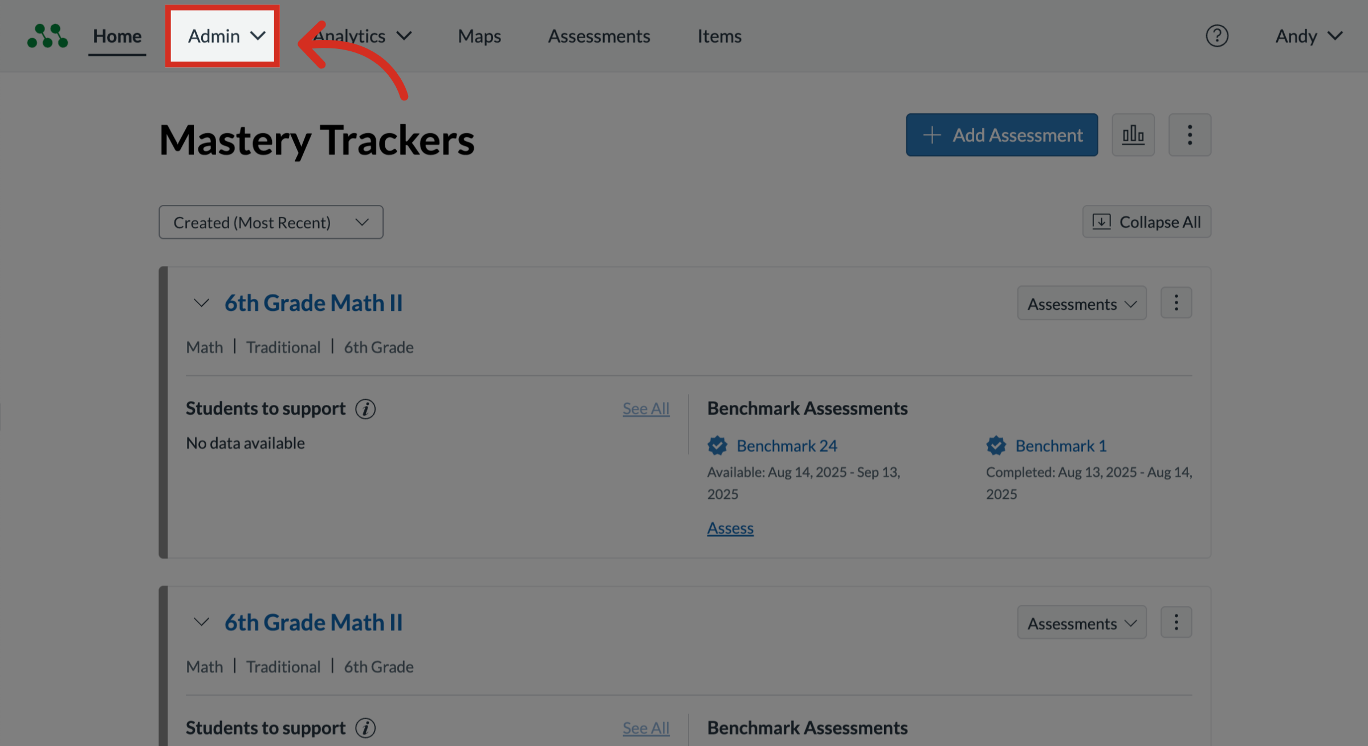Expand the Analytics navigation dropdown
This screenshot has height=746, width=1368.
(363, 36)
